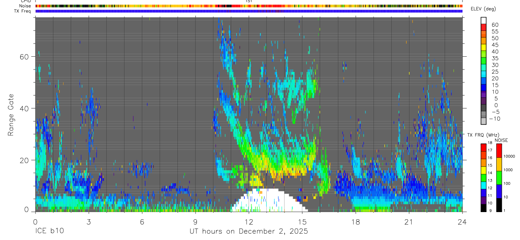Select the white top swatch of ELEV colorbar
This screenshot has height=240, width=520.
click(x=484, y=21)
